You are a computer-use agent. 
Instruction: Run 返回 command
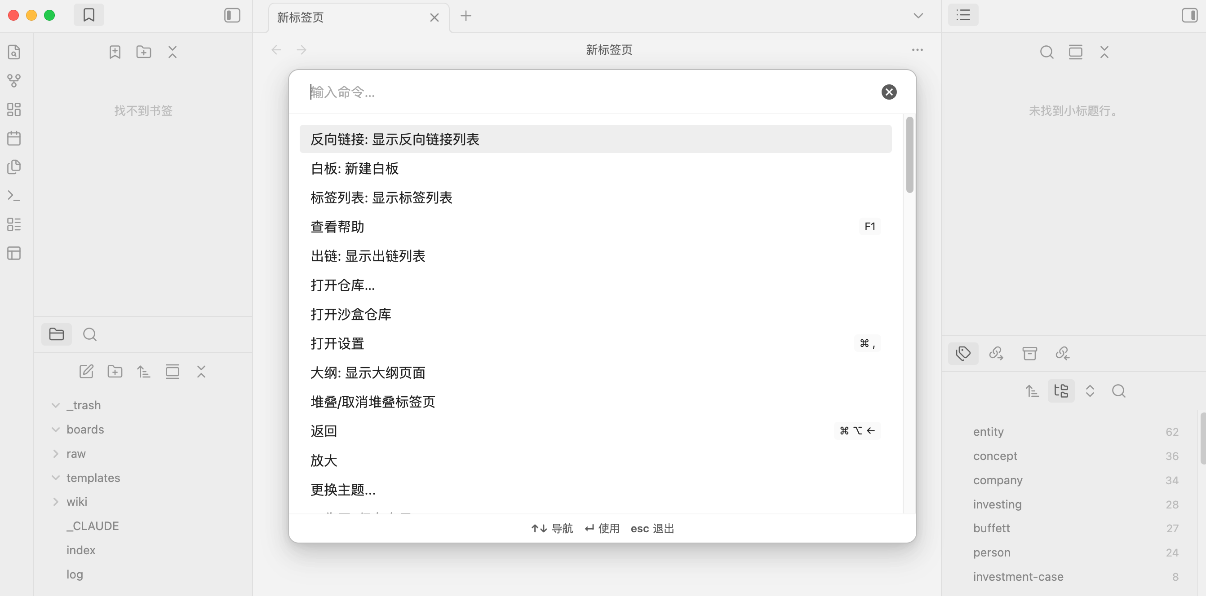point(595,431)
